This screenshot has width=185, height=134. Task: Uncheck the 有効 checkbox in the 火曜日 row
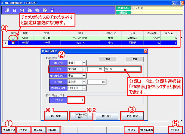(13, 38)
